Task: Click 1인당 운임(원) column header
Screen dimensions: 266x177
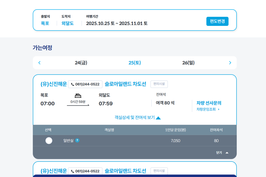Action: (x=176, y=130)
